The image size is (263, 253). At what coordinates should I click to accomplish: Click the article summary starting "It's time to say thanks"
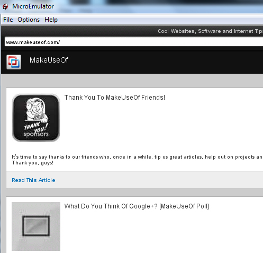click(x=137, y=160)
